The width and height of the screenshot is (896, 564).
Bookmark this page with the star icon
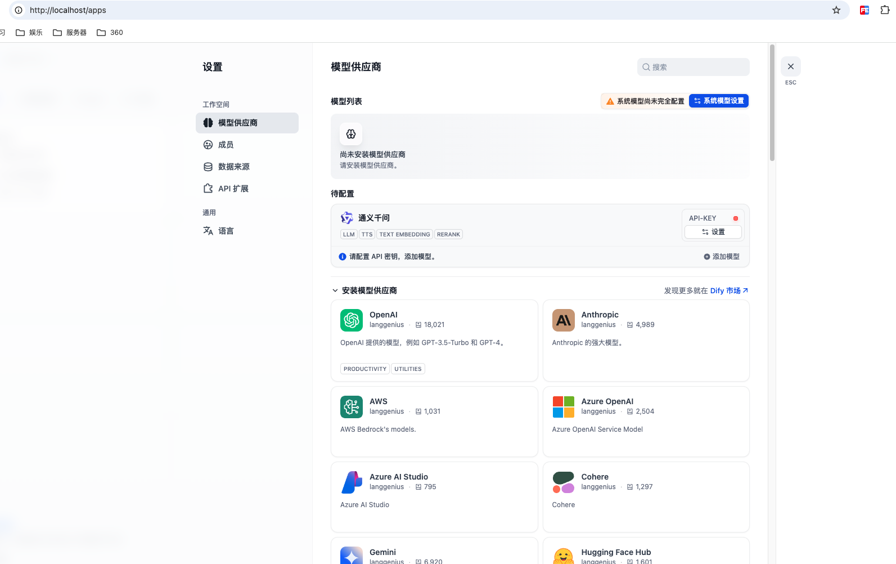point(836,10)
